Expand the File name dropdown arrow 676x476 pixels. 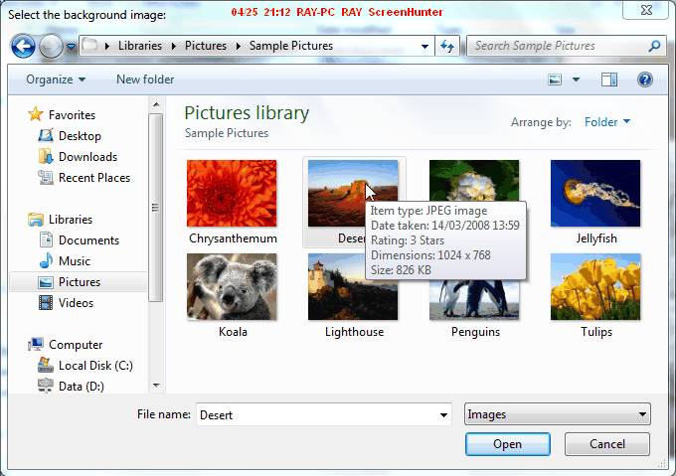443,414
